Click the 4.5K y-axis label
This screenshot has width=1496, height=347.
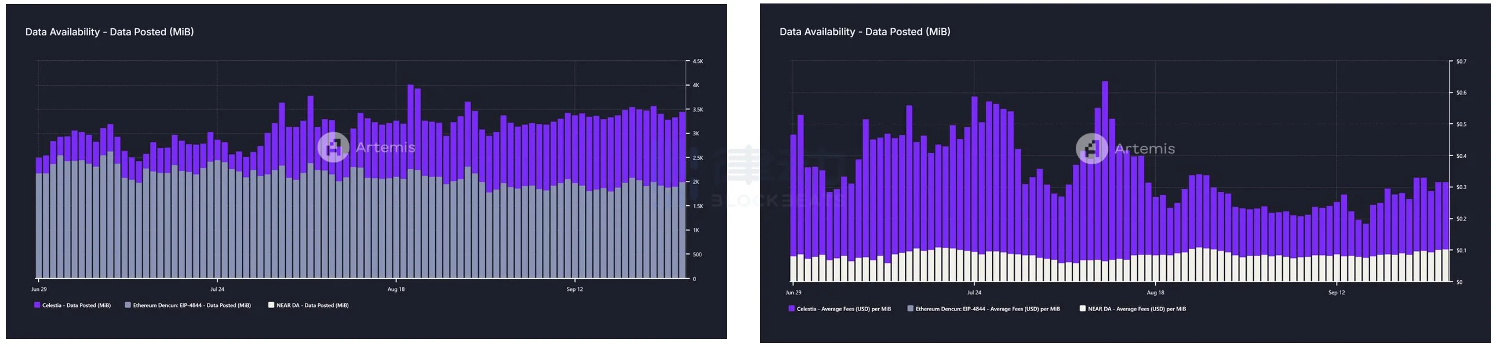[697, 61]
